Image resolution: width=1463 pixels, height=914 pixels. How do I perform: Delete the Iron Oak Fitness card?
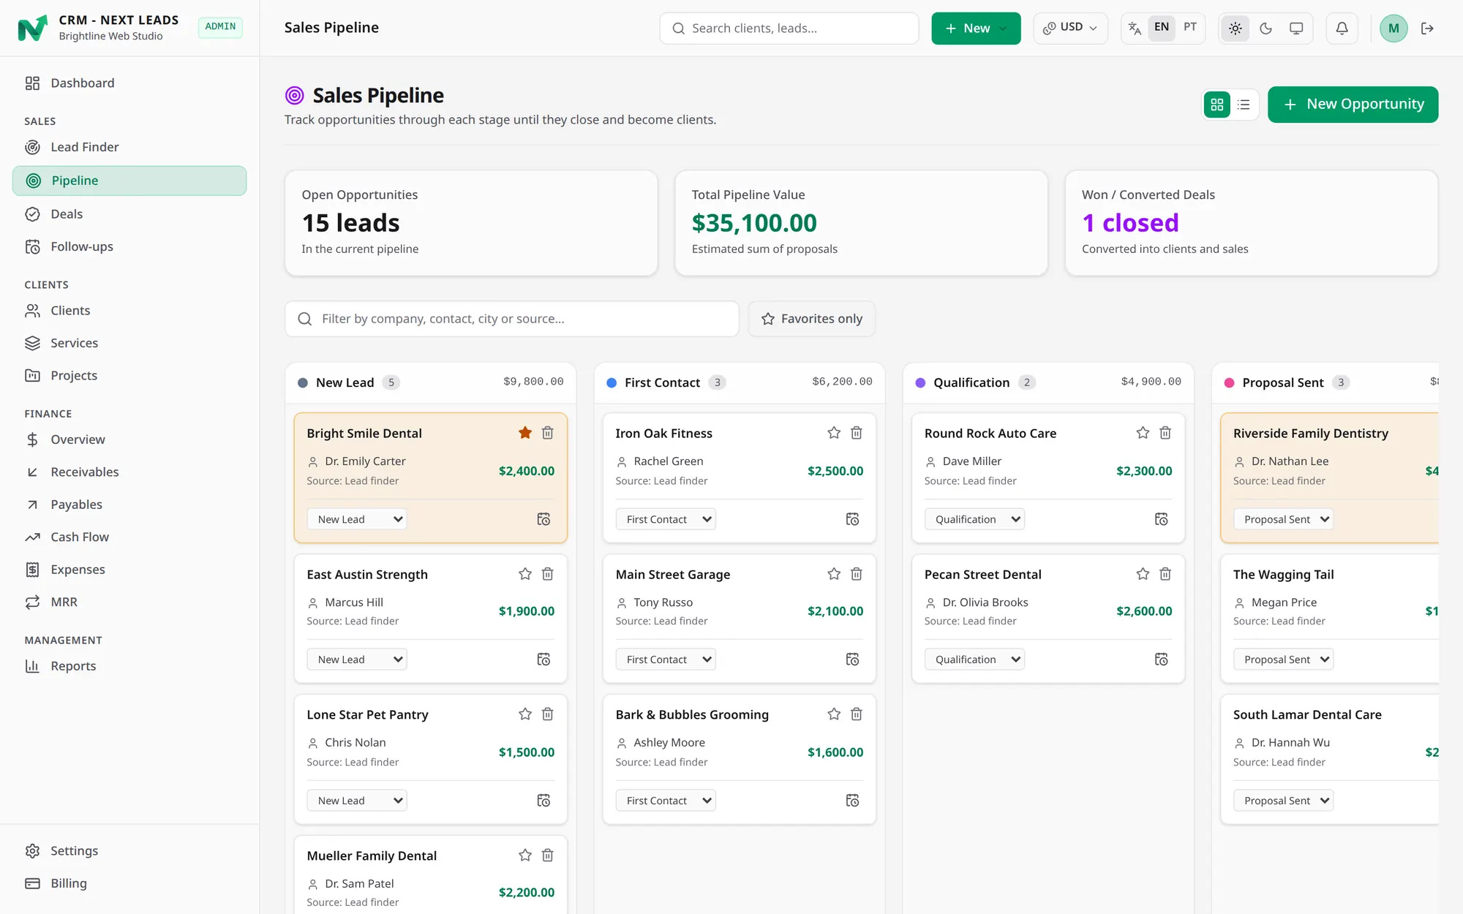coord(857,433)
